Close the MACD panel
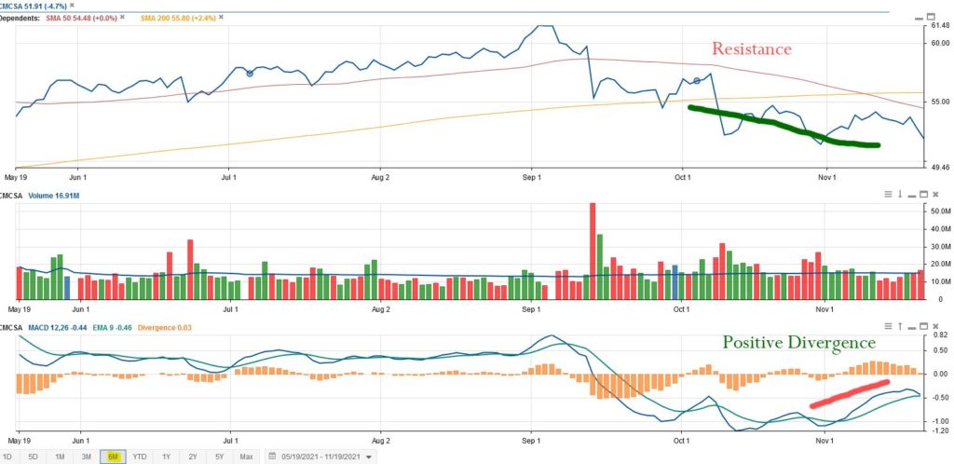The width and height of the screenshot is (954, 464). (935, 326)
